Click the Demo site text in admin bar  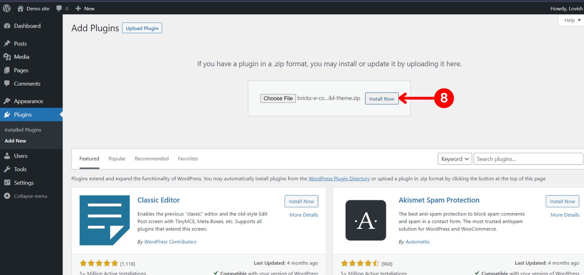(x=38, y=8)
